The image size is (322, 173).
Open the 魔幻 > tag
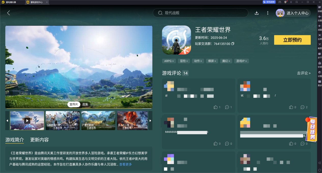click(226, 61)
